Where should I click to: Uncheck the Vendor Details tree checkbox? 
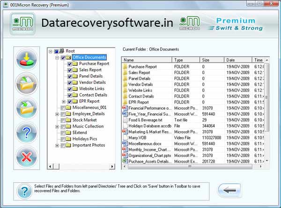coord(69,83)
